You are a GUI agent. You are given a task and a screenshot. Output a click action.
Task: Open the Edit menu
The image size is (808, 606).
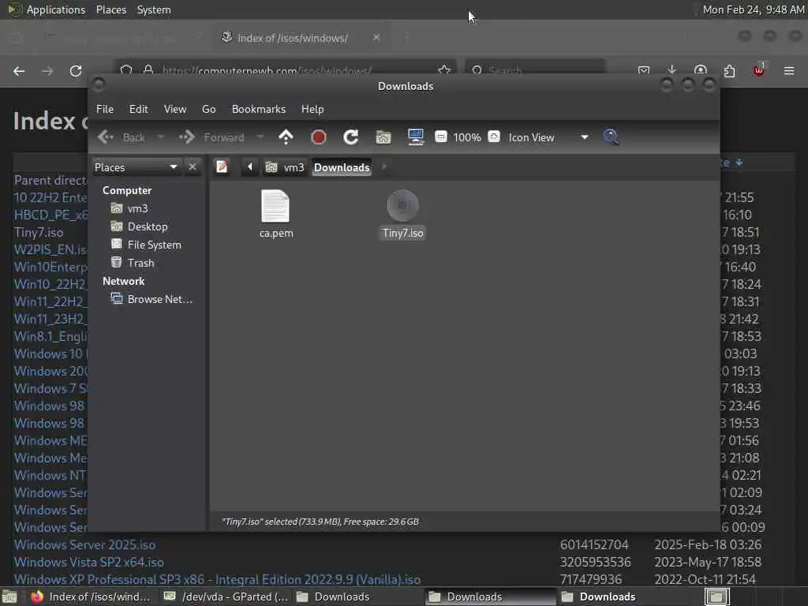point(139,109)
